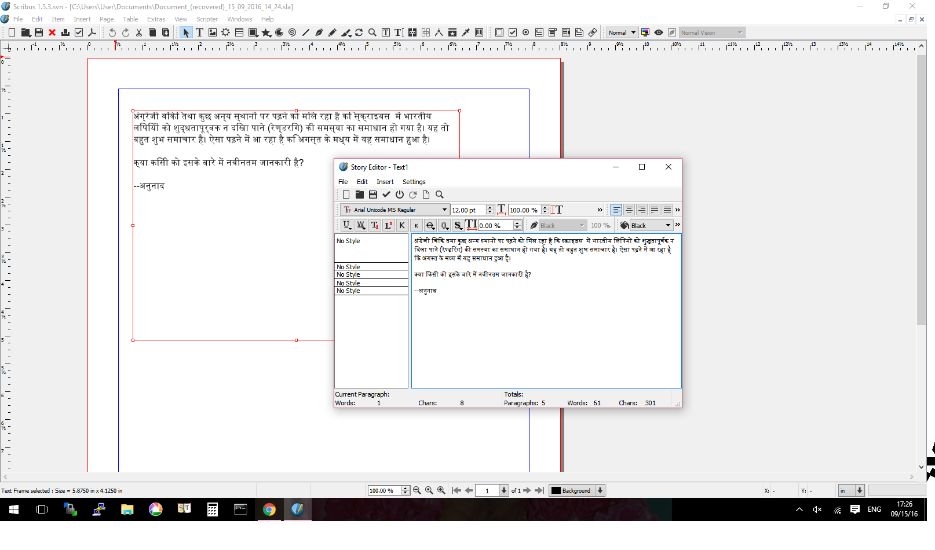Open Chrome from the Windows taskbar
The image size is (935, 550).
pyautogui.click(x=269, y=509)
